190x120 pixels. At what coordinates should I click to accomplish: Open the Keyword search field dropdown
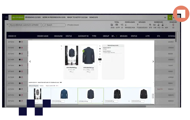(x=25, y=25)
